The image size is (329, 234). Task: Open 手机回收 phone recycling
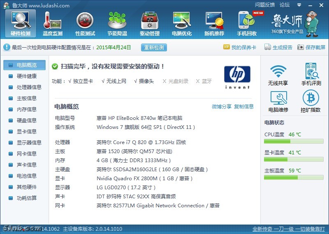(x=247, y=23)
